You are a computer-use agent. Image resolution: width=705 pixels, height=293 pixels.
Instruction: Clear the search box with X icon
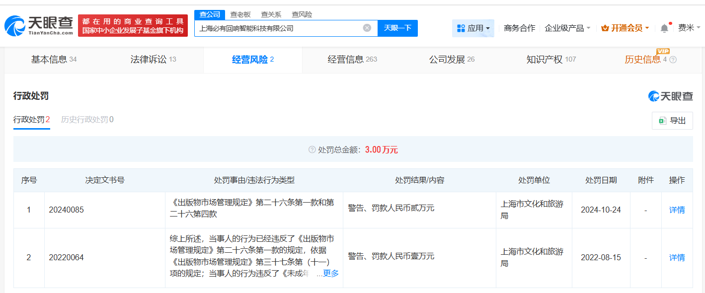pyautogui.click(x=367, y=28)
